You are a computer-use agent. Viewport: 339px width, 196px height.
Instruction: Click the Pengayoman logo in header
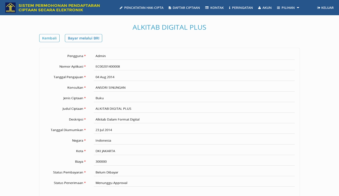tap(10, 8)
